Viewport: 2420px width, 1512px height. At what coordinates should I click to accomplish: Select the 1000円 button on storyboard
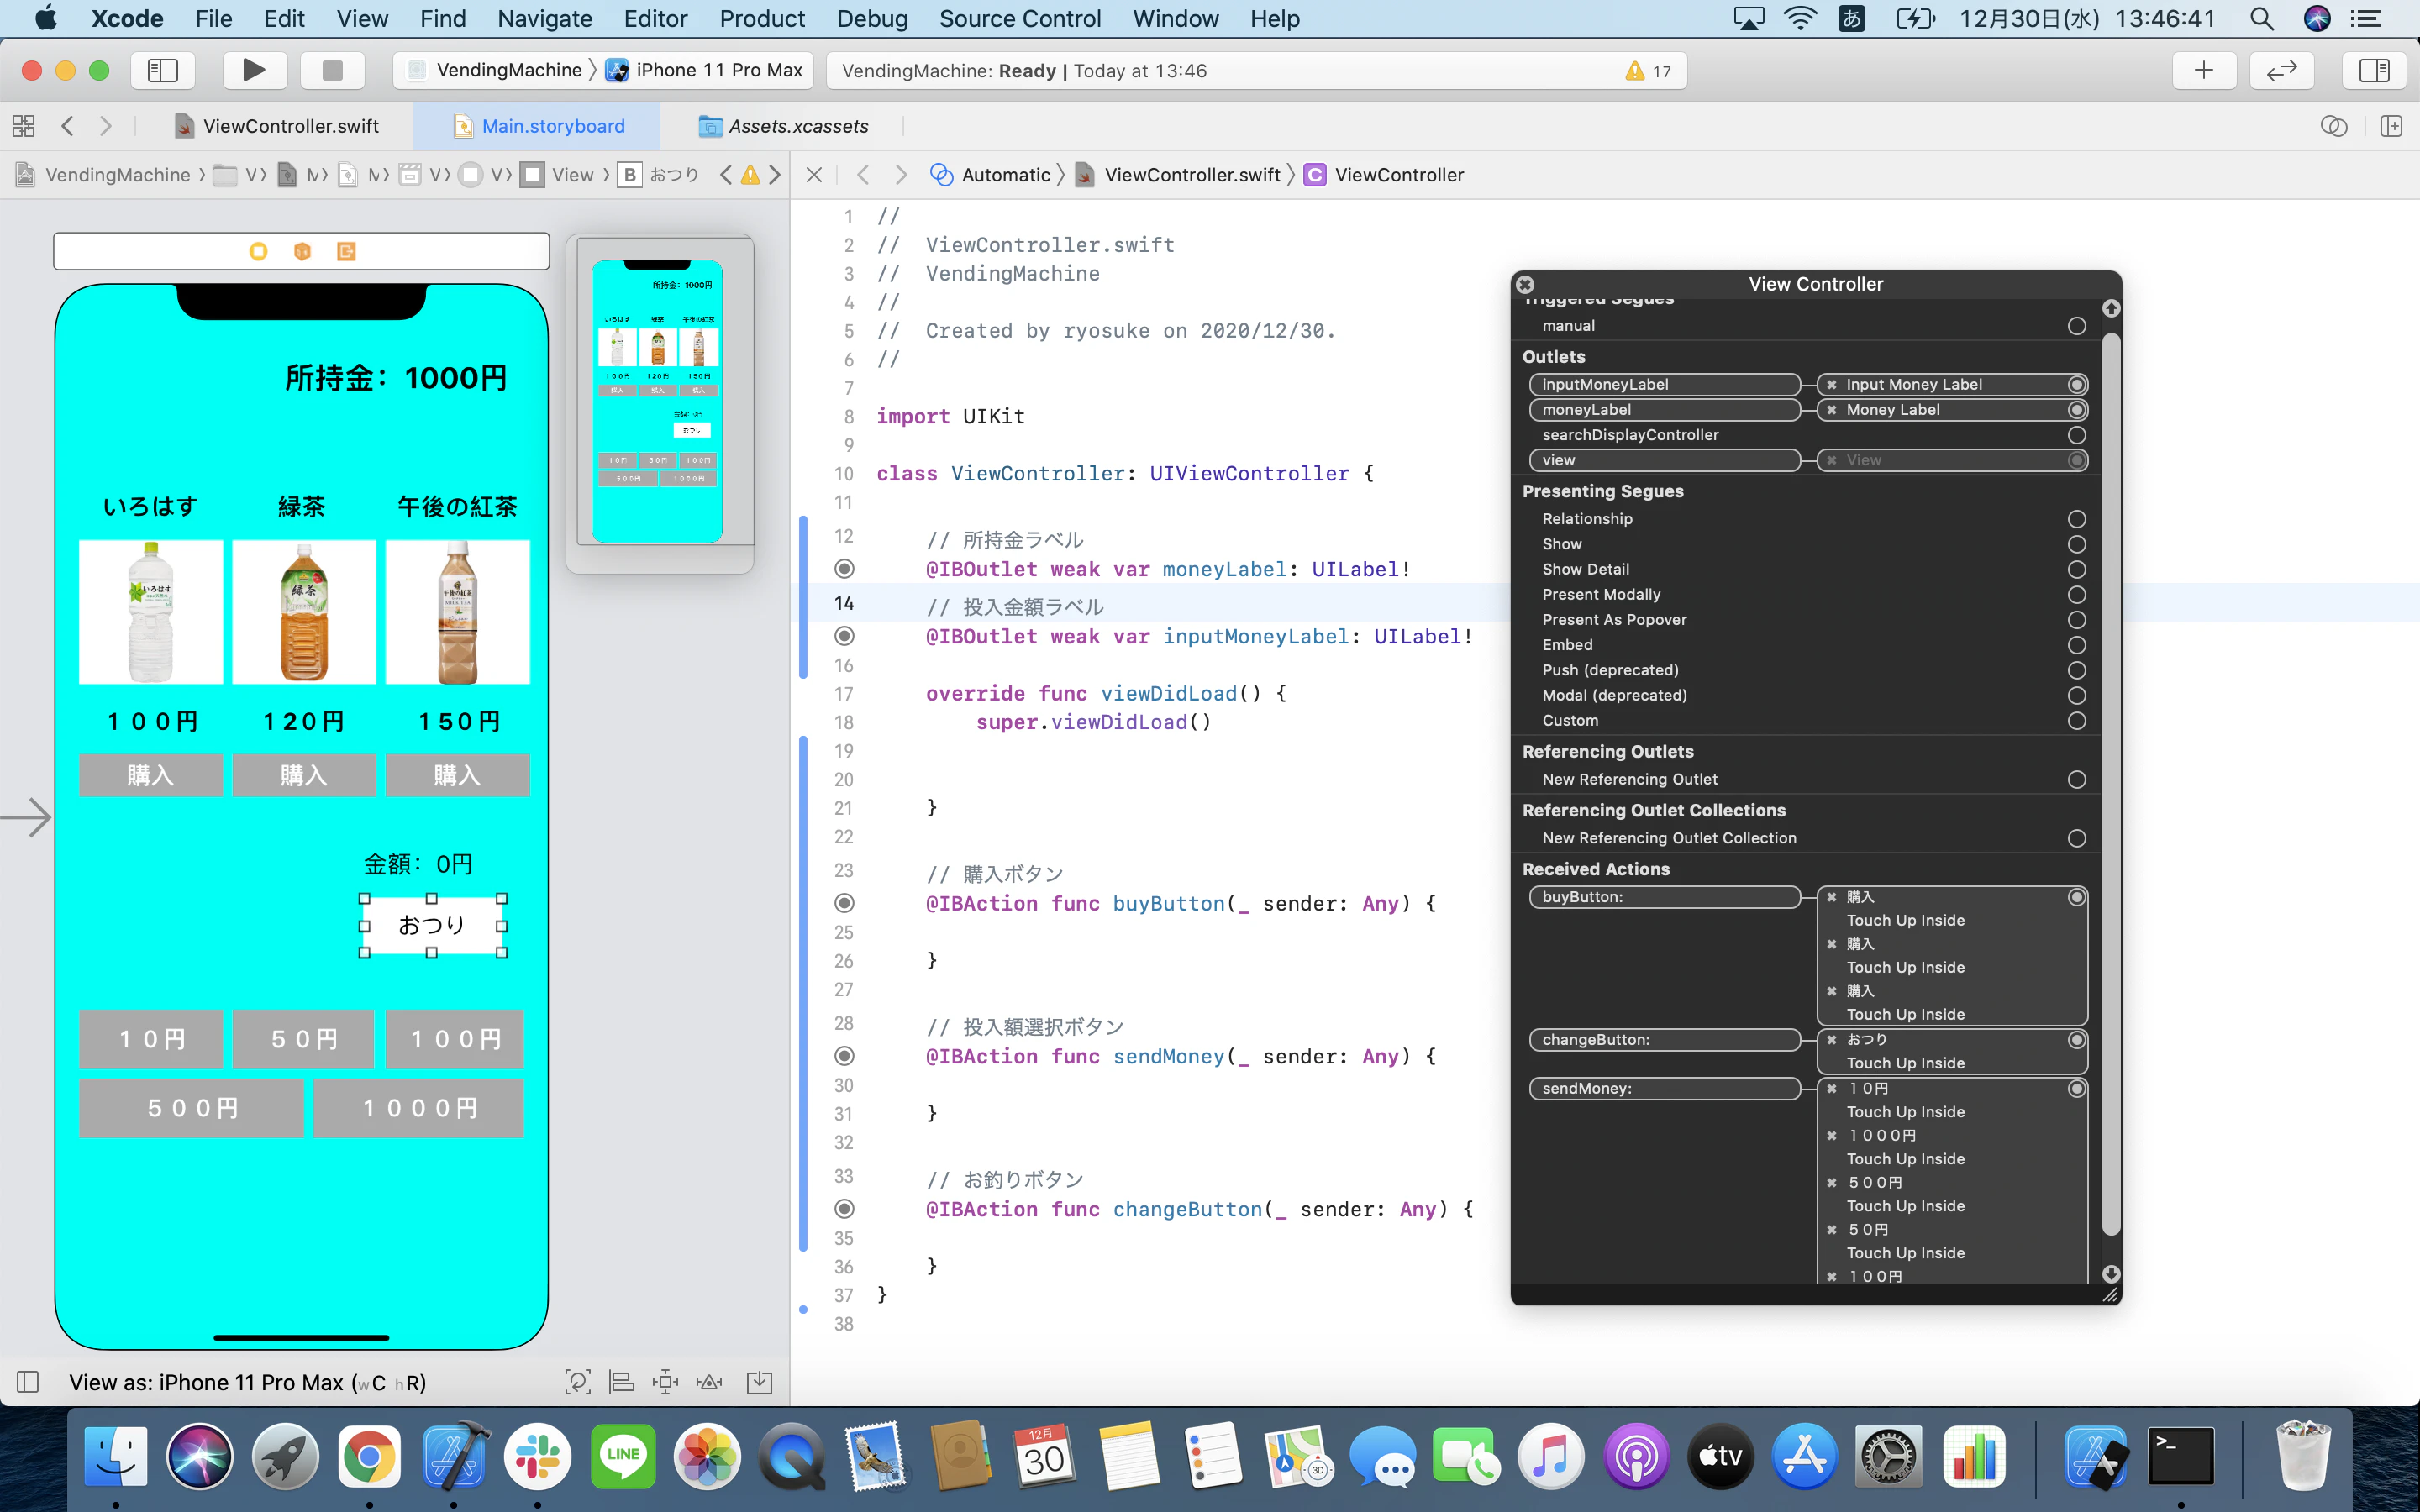[x=419, y=1108]
